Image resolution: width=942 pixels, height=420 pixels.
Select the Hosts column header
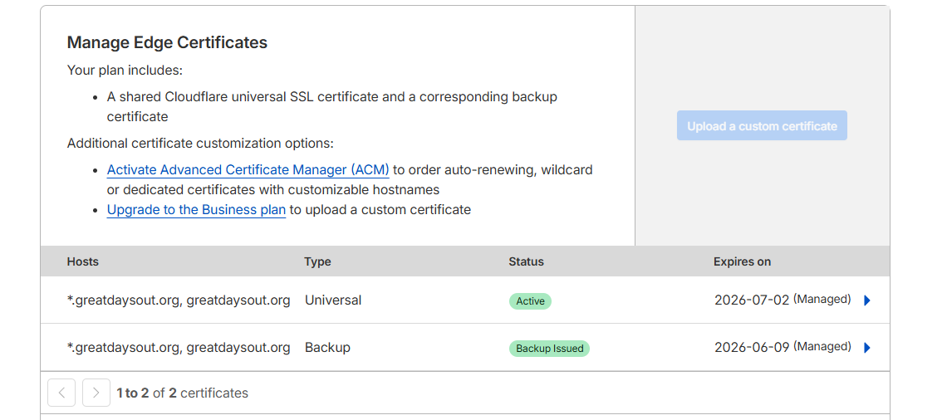83,261
